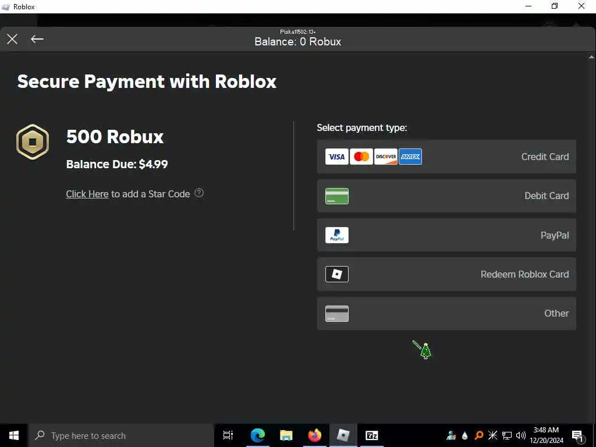Click the people tray icon
596x447 pixels.
(x=451, y=435)
